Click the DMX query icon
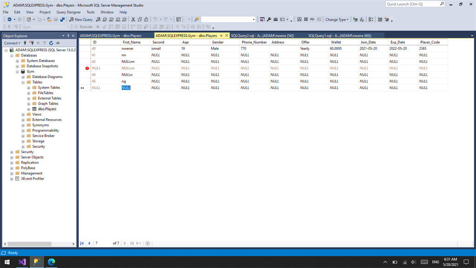 pyautogui.click(x=112, y=20)
